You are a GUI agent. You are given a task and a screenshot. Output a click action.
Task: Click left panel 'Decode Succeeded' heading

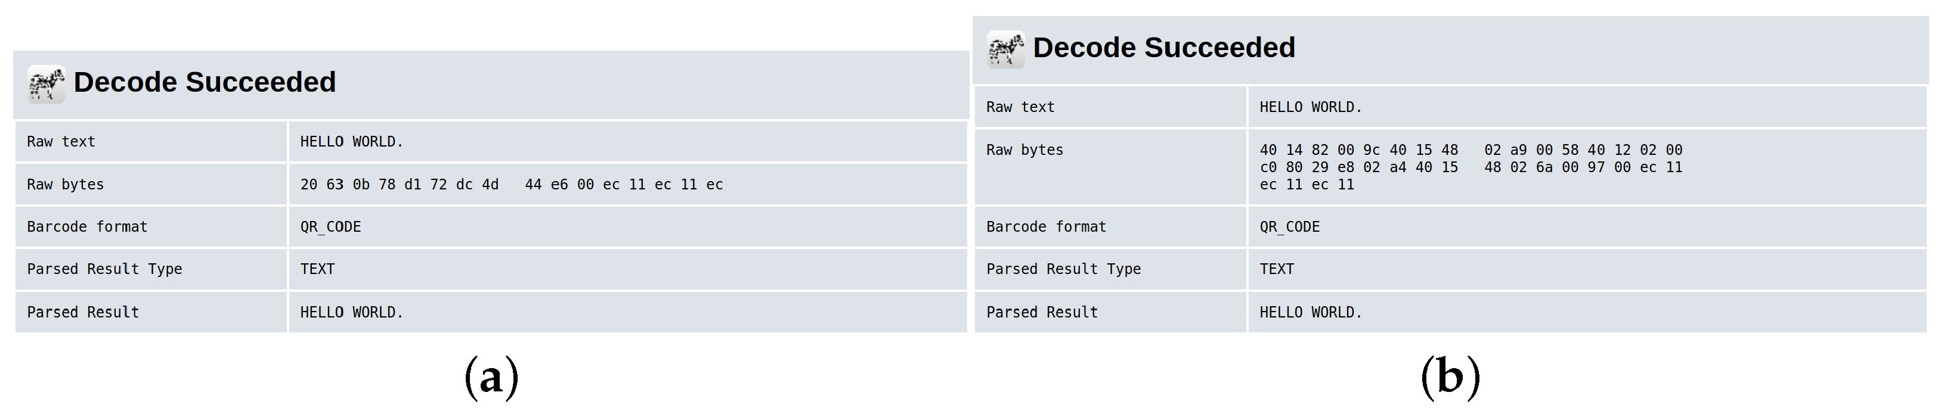pyautogui.click(x=205, y=82)
